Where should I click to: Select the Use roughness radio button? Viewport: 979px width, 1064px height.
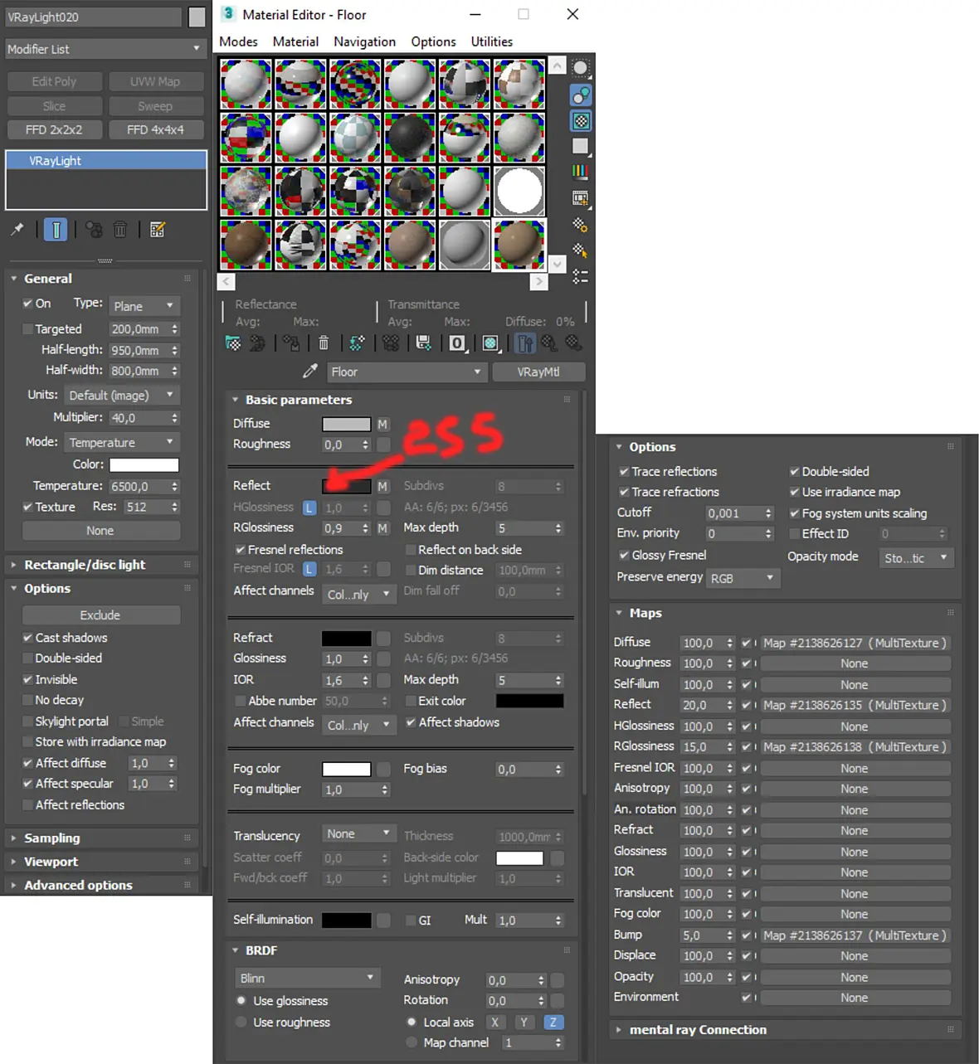coord(241,1022)
